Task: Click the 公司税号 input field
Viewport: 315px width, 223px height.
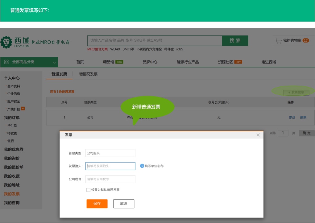Action: 110,179
